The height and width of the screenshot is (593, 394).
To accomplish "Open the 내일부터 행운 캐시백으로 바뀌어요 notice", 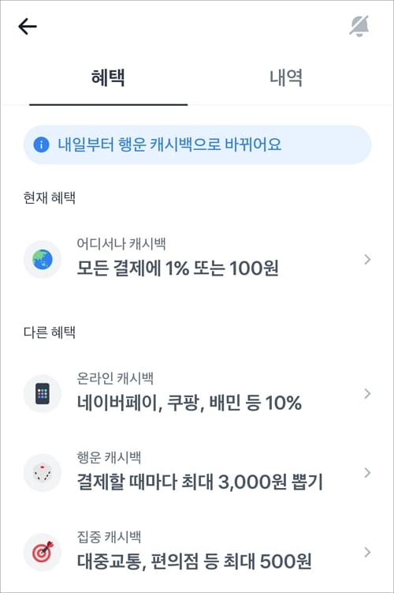I will pos(197,144).
